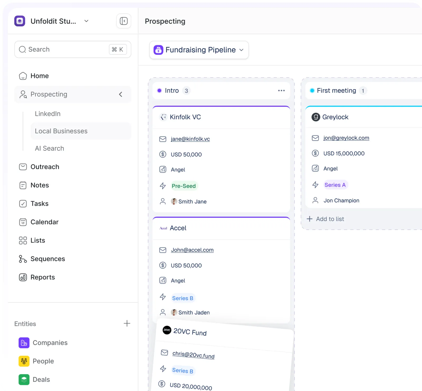Select Prospecting in the sidebar

[x=73, y=94]
